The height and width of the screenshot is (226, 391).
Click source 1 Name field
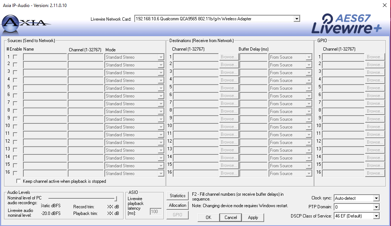[x=45, y=57]
